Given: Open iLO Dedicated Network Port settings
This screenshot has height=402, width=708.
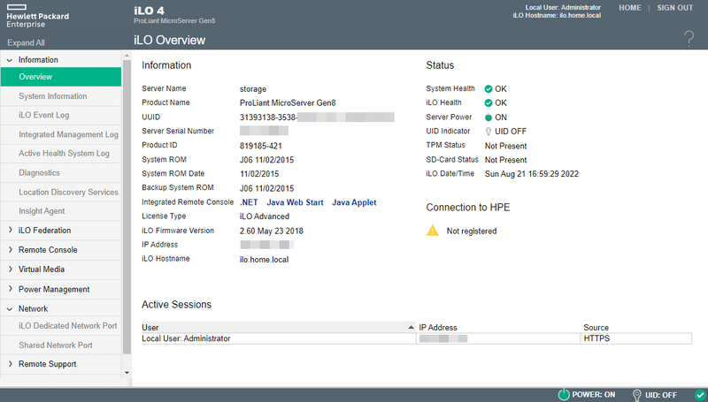Looking at the screenshot, I should [61, 325].
